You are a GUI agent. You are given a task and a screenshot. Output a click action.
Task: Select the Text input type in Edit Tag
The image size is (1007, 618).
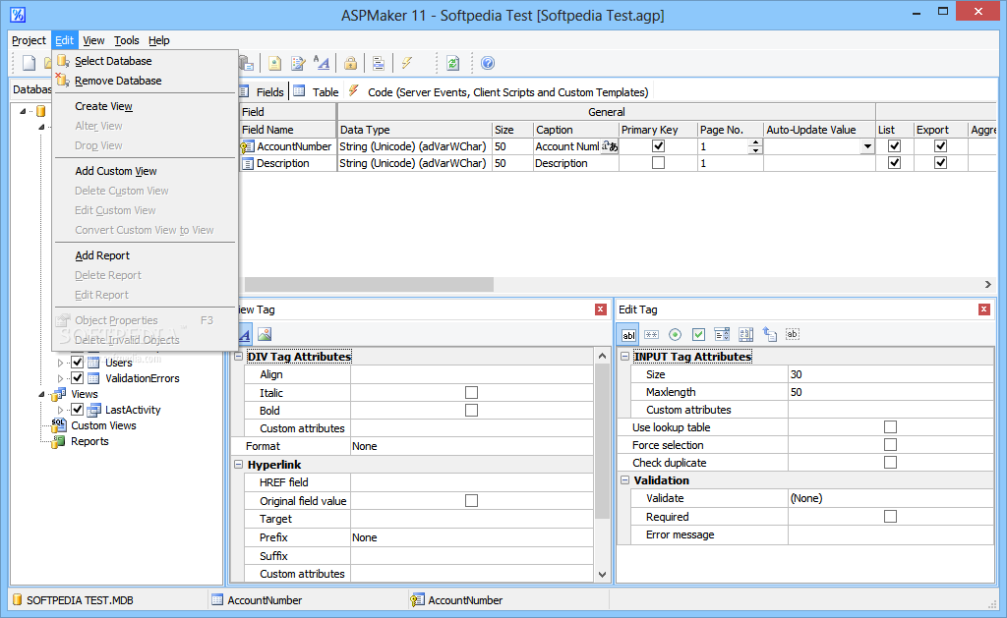click(x=628, y=334)
